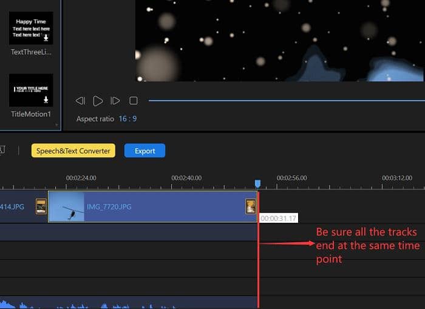Click the 00:02:40.00 mark on timeline ruler
This screenshot has width=425, height=309.
[x=186, y=178]
